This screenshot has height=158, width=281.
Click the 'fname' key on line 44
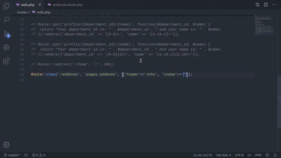(x=132, y=75)
